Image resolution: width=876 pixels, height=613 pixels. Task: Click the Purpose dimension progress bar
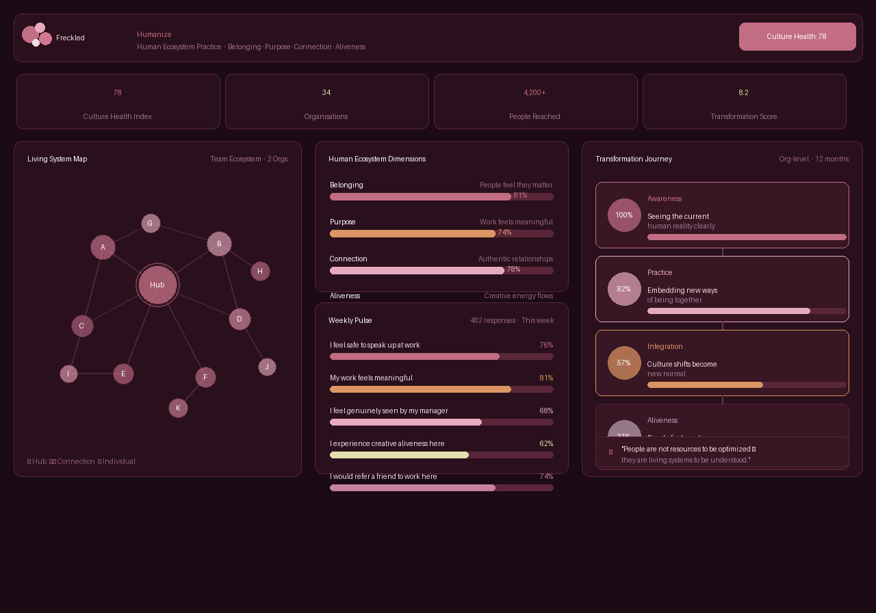click(x=441, y=234)
